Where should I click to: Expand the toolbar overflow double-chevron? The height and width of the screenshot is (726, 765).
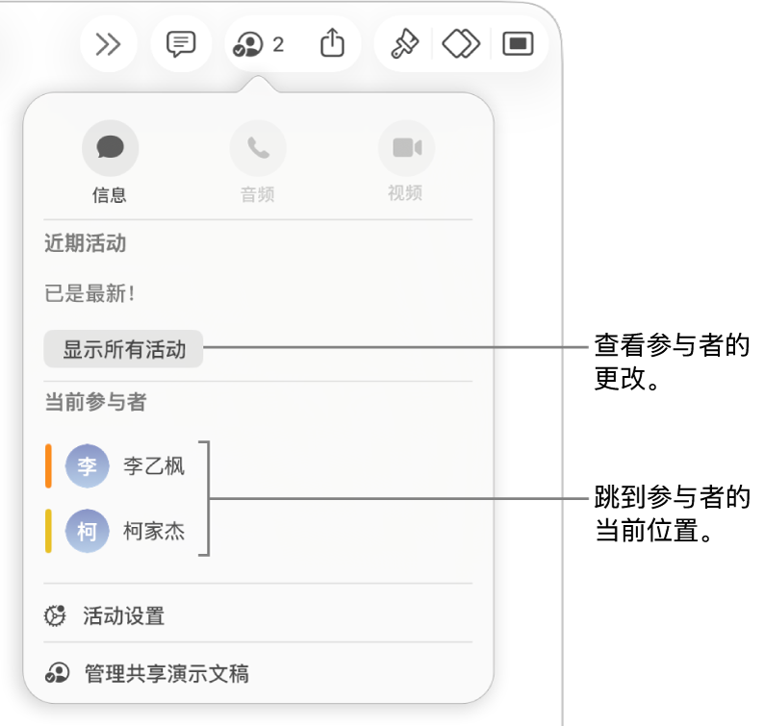tap(109, 44)
